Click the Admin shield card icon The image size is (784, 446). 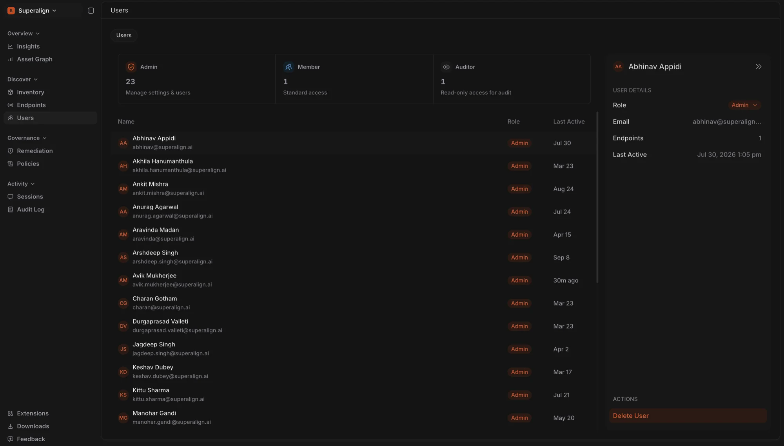[x=131, y=67]
